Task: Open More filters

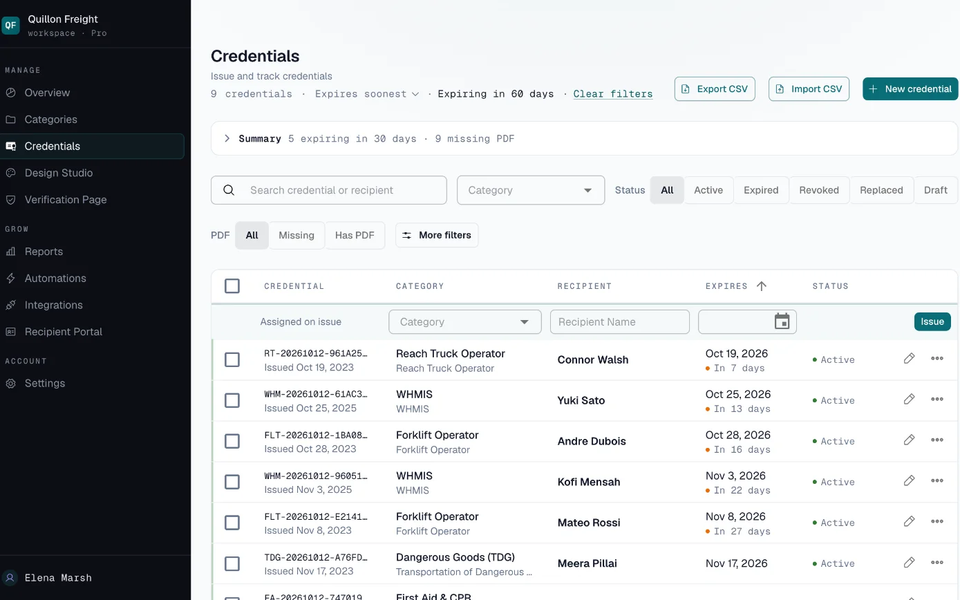Action: (x=437, y=236)
